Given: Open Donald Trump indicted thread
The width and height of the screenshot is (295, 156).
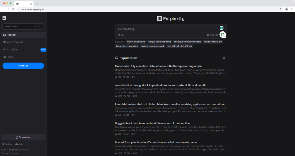Looking at the screenshot, I should pyautogui.click(x=156, y=142).
